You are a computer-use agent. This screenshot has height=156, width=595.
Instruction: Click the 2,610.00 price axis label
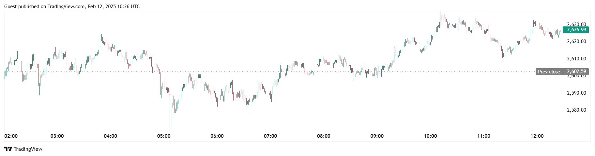[576, 59]
